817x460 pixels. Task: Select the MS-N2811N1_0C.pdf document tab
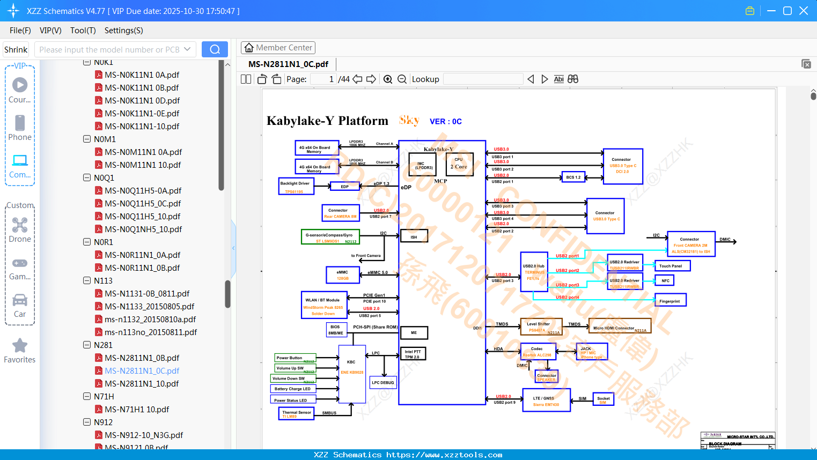(x=289, y=64)
